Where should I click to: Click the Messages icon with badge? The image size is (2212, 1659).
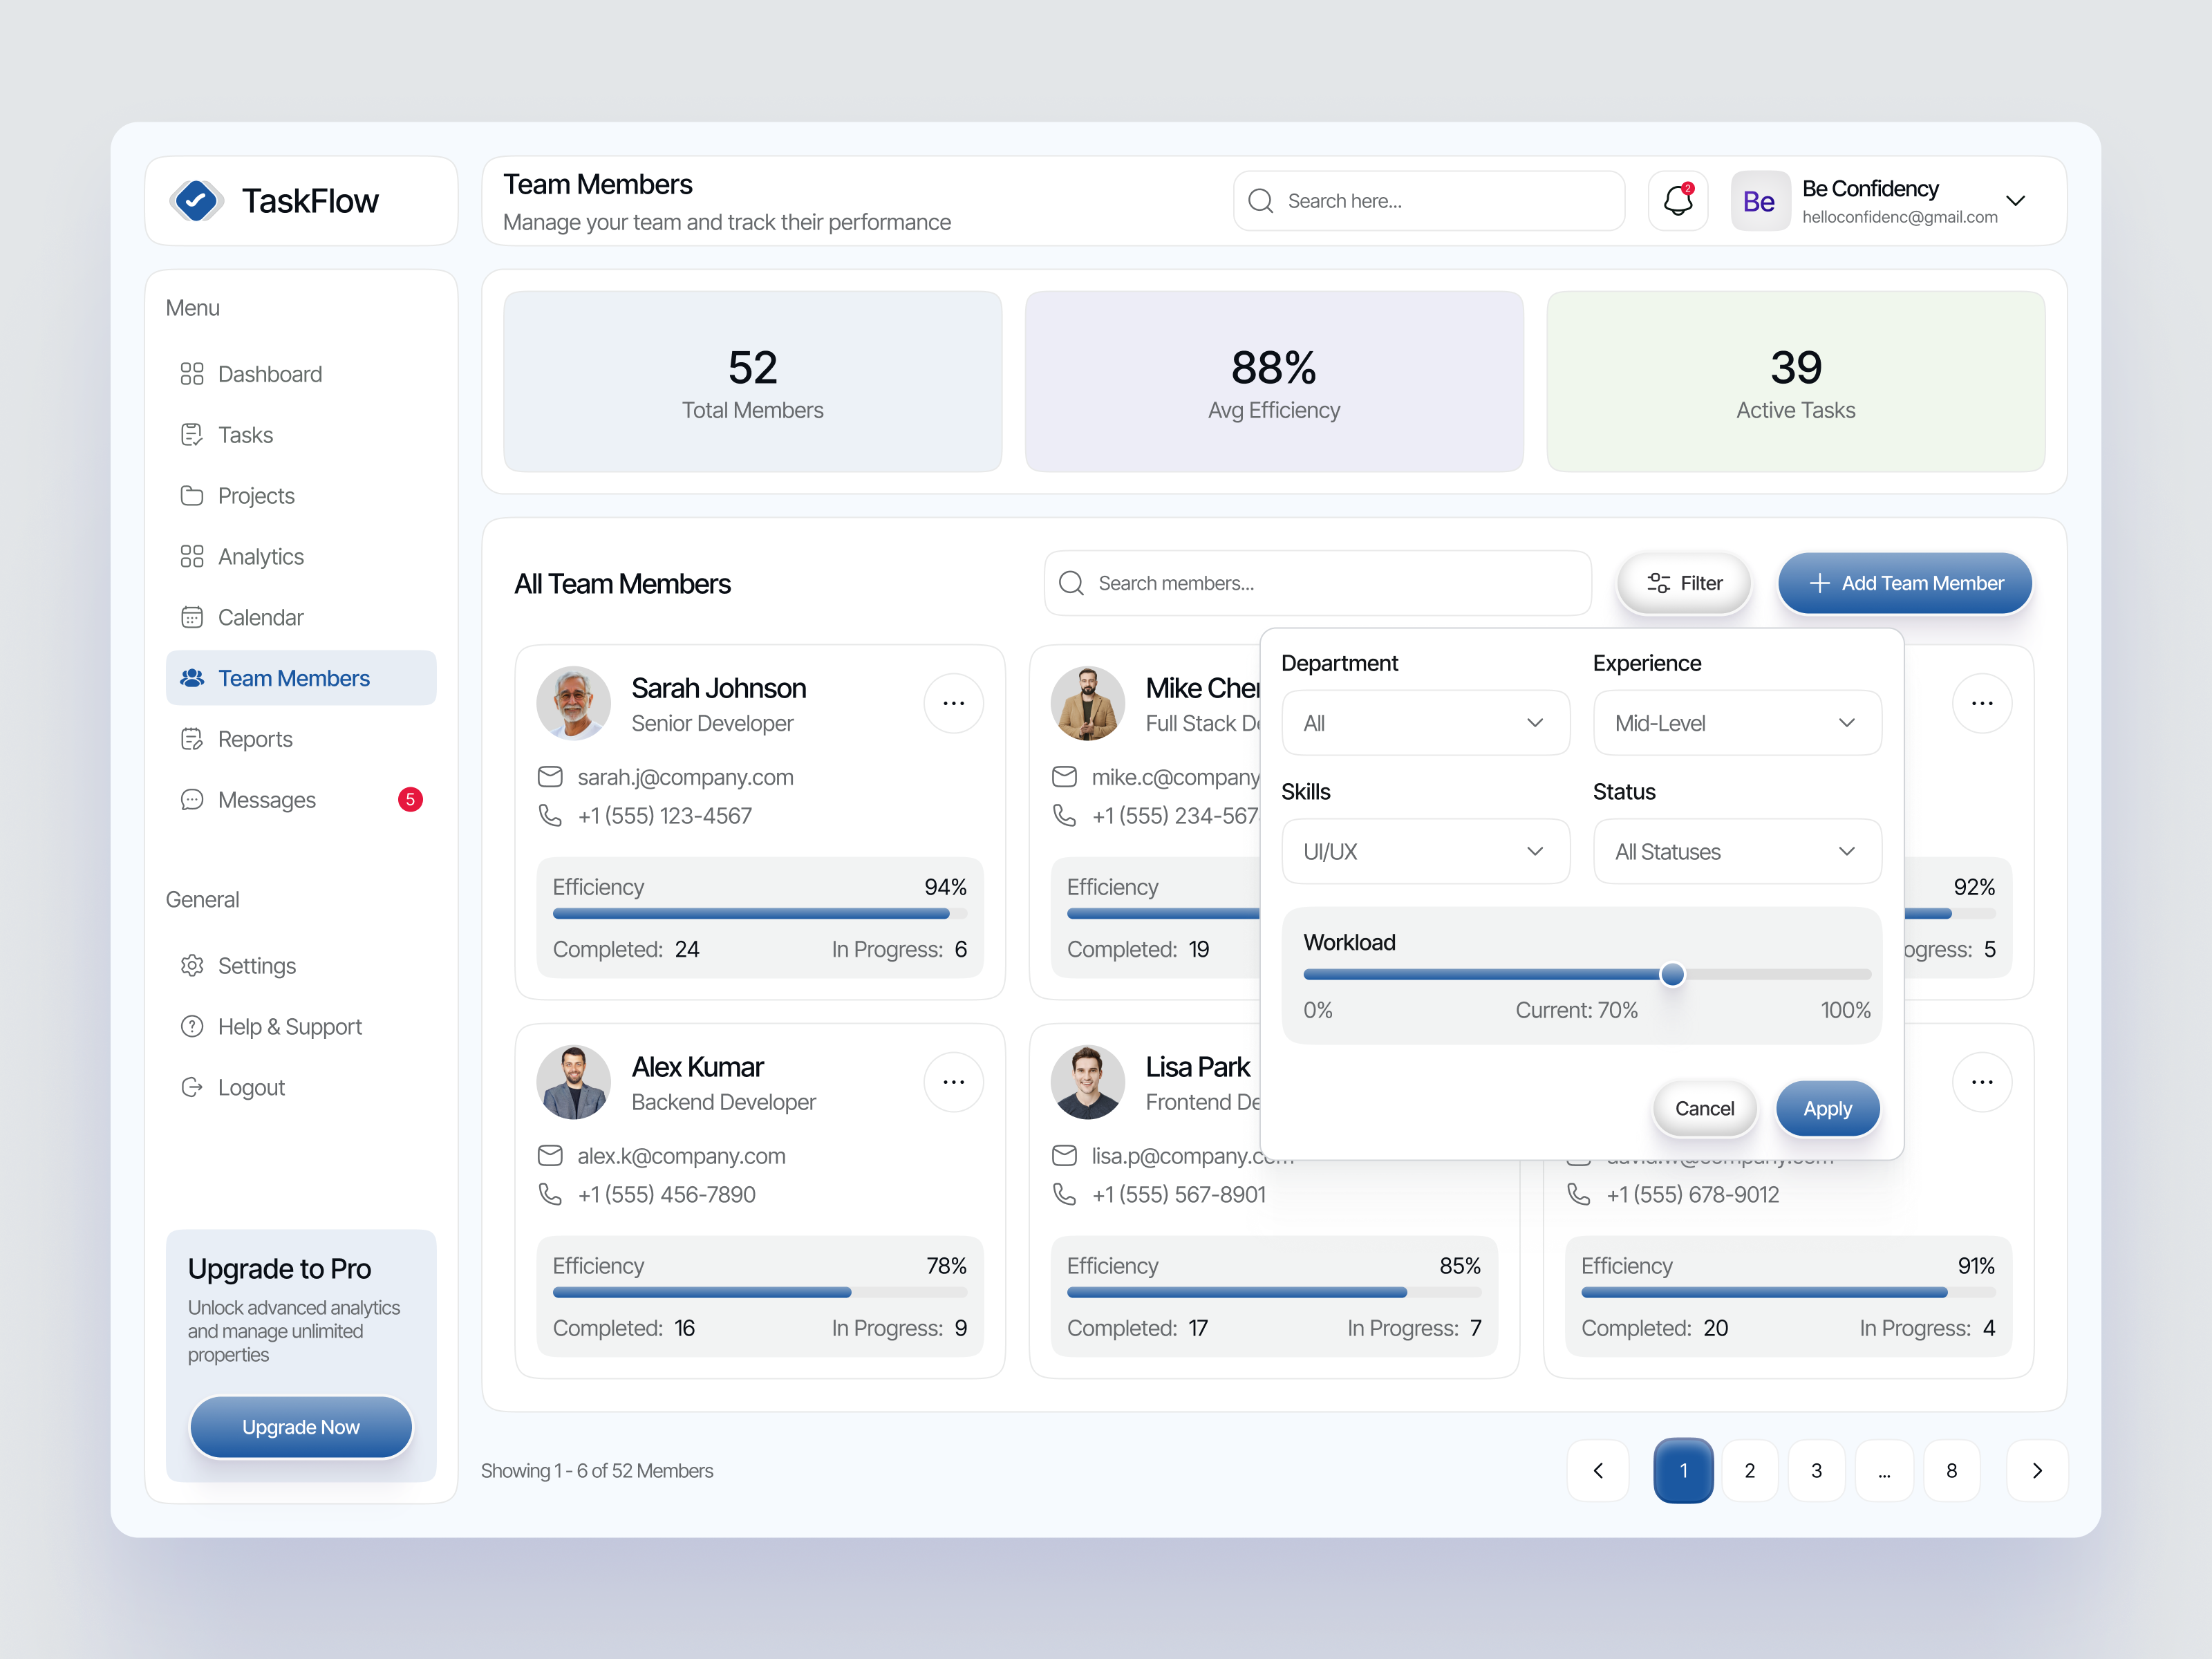click(192, 799)
